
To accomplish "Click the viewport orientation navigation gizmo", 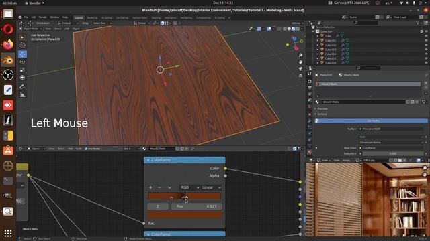I will [295, 43].
